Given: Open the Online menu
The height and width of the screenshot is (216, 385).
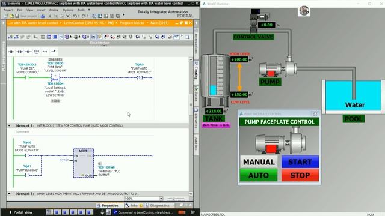Looking at the screenshot, I should pos(54,10).
